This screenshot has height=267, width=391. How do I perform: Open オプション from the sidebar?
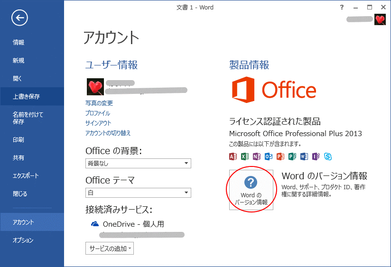point(23,240)
